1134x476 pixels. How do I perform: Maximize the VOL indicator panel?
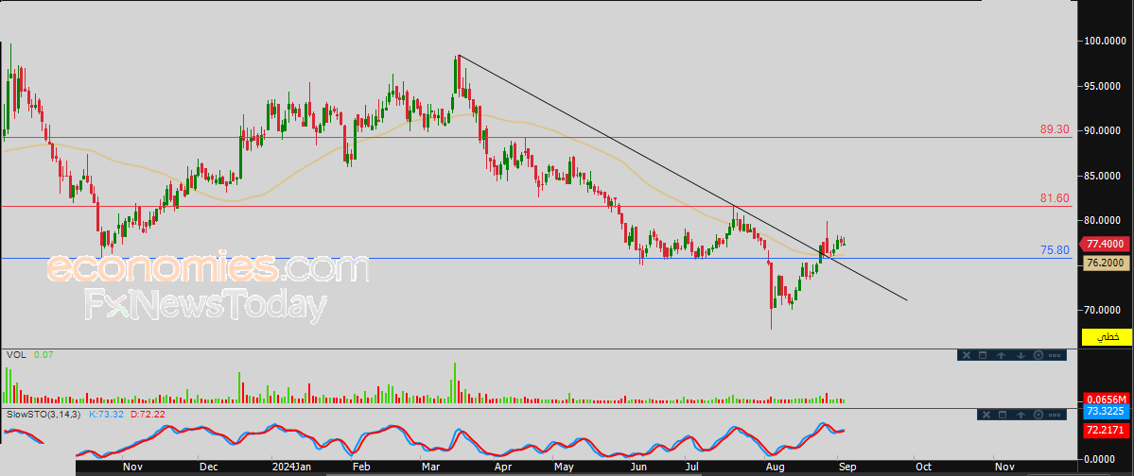point(983,355)
